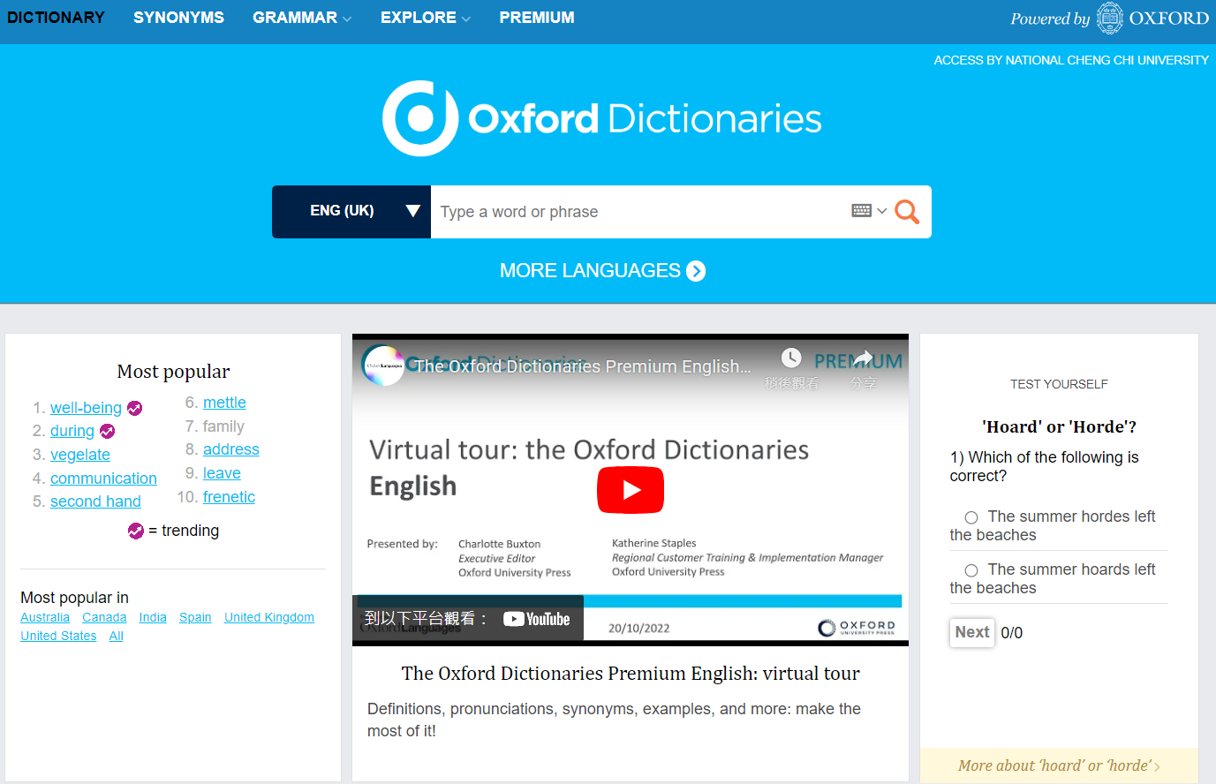Open the 'mettle' word link
Image resolution: width=1216 pixels, height=784 pixels.
point(224,403)
